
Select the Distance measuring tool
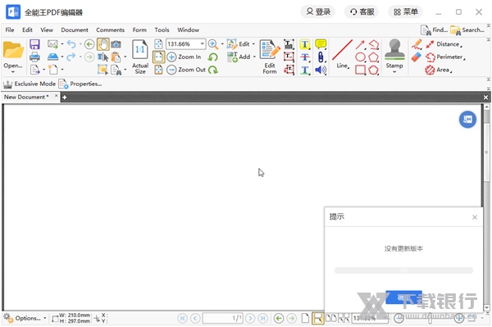[444, 44]
